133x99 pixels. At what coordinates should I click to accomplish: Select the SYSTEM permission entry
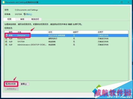pyautogui.click(x=66, y=42)
